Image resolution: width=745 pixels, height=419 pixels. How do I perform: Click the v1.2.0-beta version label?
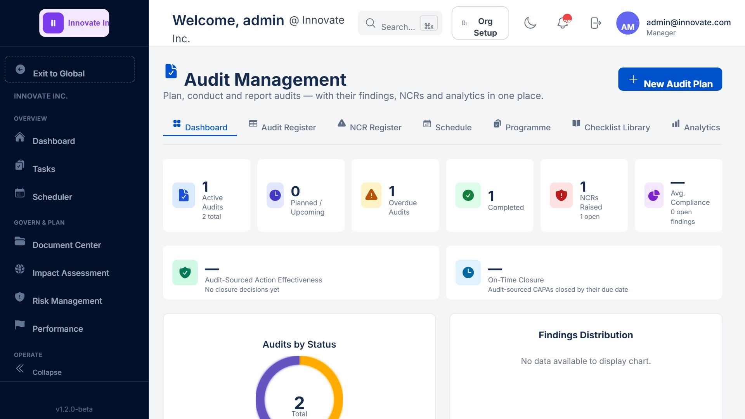(x=74, y=409)
